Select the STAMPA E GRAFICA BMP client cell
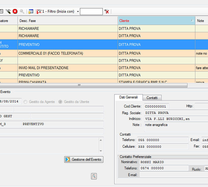208x187 pixels. 157,81
